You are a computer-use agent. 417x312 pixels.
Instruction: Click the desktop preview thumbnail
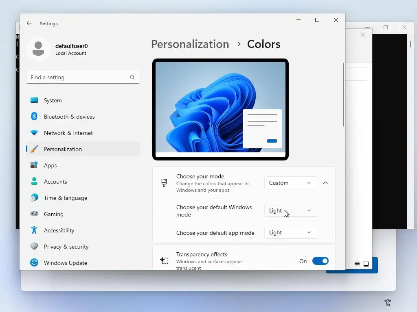pos(220,109)
